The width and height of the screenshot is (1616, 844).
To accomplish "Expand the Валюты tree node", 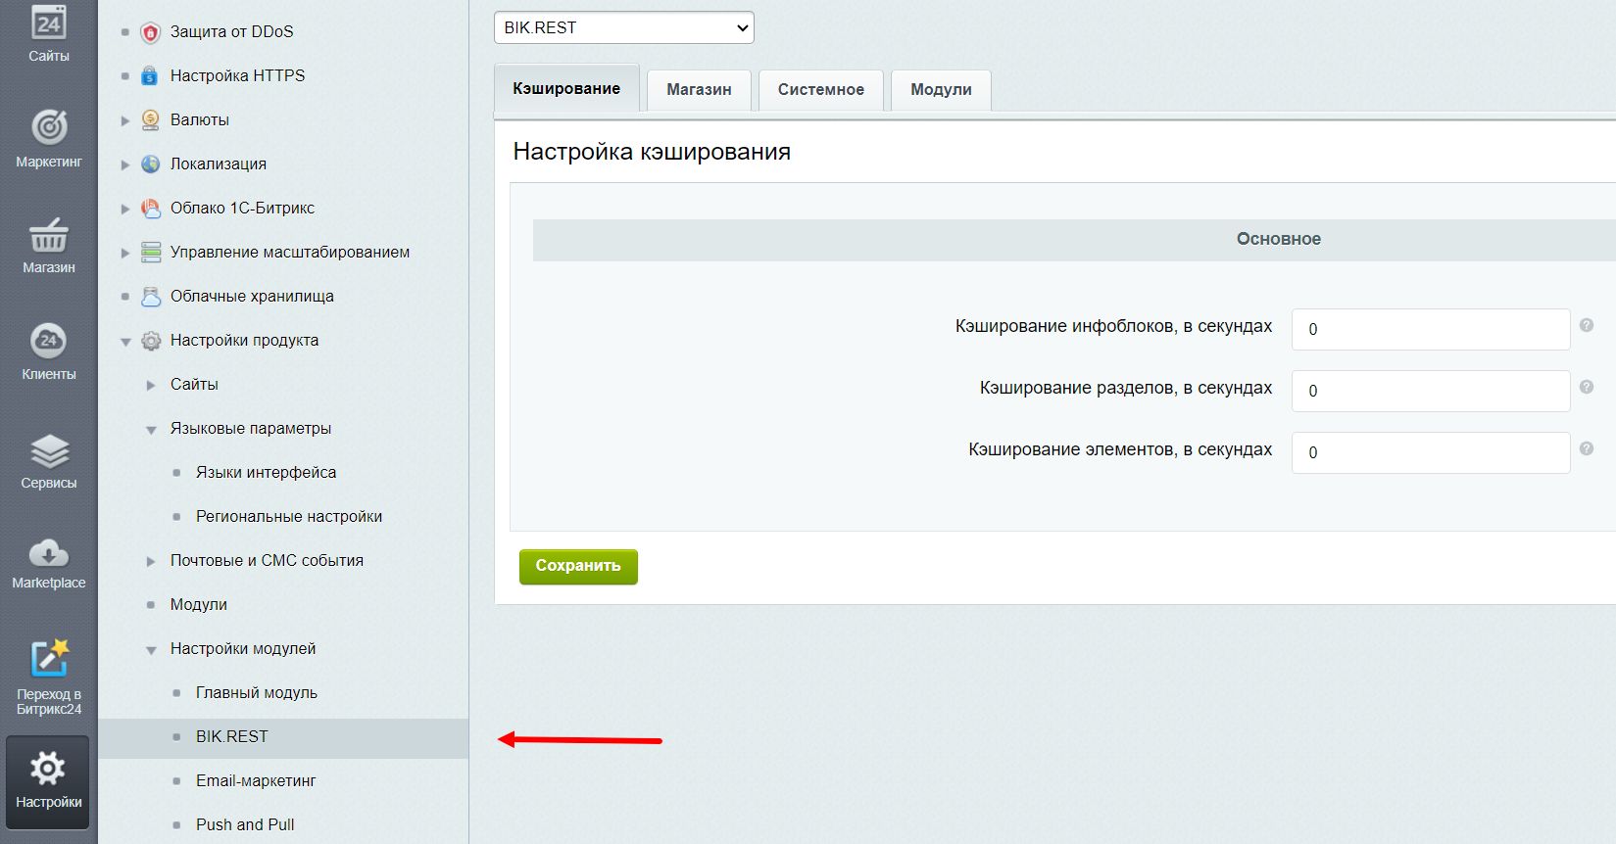I will pos(125,120).
